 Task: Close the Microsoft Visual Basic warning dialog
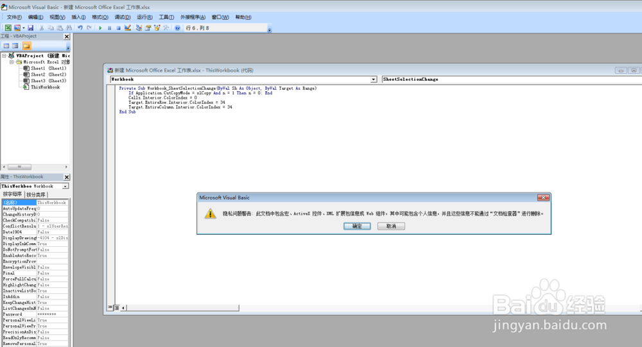pos(543,198)
